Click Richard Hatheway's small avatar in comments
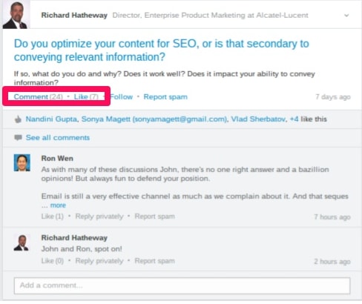This screenshot has height=304, width=362. coord(22,242)
